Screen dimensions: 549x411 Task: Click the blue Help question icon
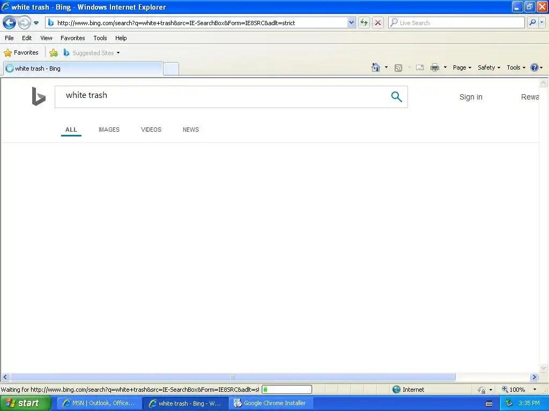[x=535, y=67]
